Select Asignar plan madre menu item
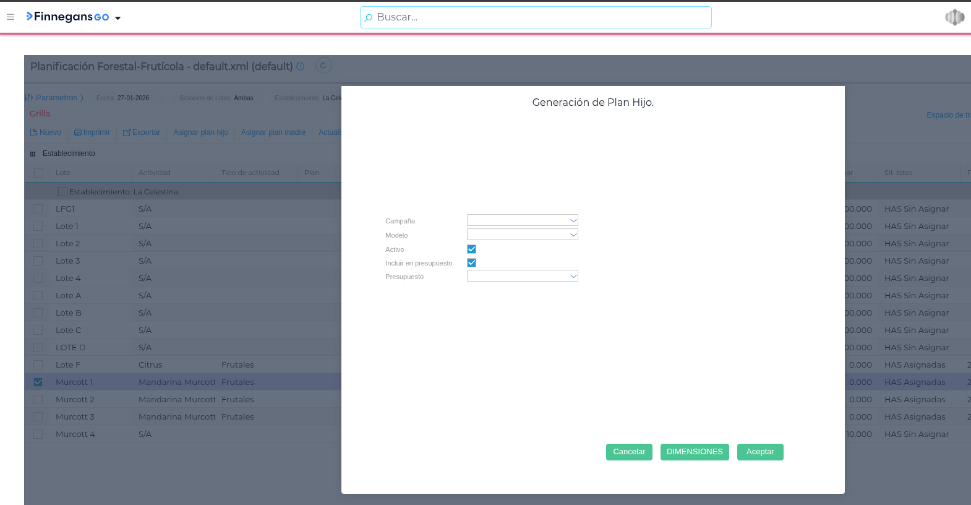Image resolution: width=971 pixels, height=505 pixels. coord(273,132)
